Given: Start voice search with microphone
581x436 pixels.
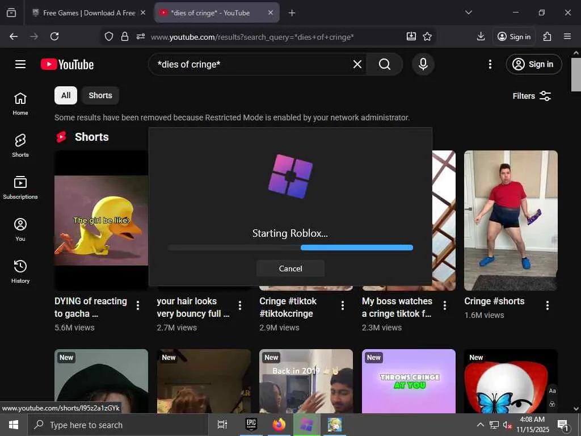Looking at the screenshot, I should pyautogui.click(x=423, y=64).
